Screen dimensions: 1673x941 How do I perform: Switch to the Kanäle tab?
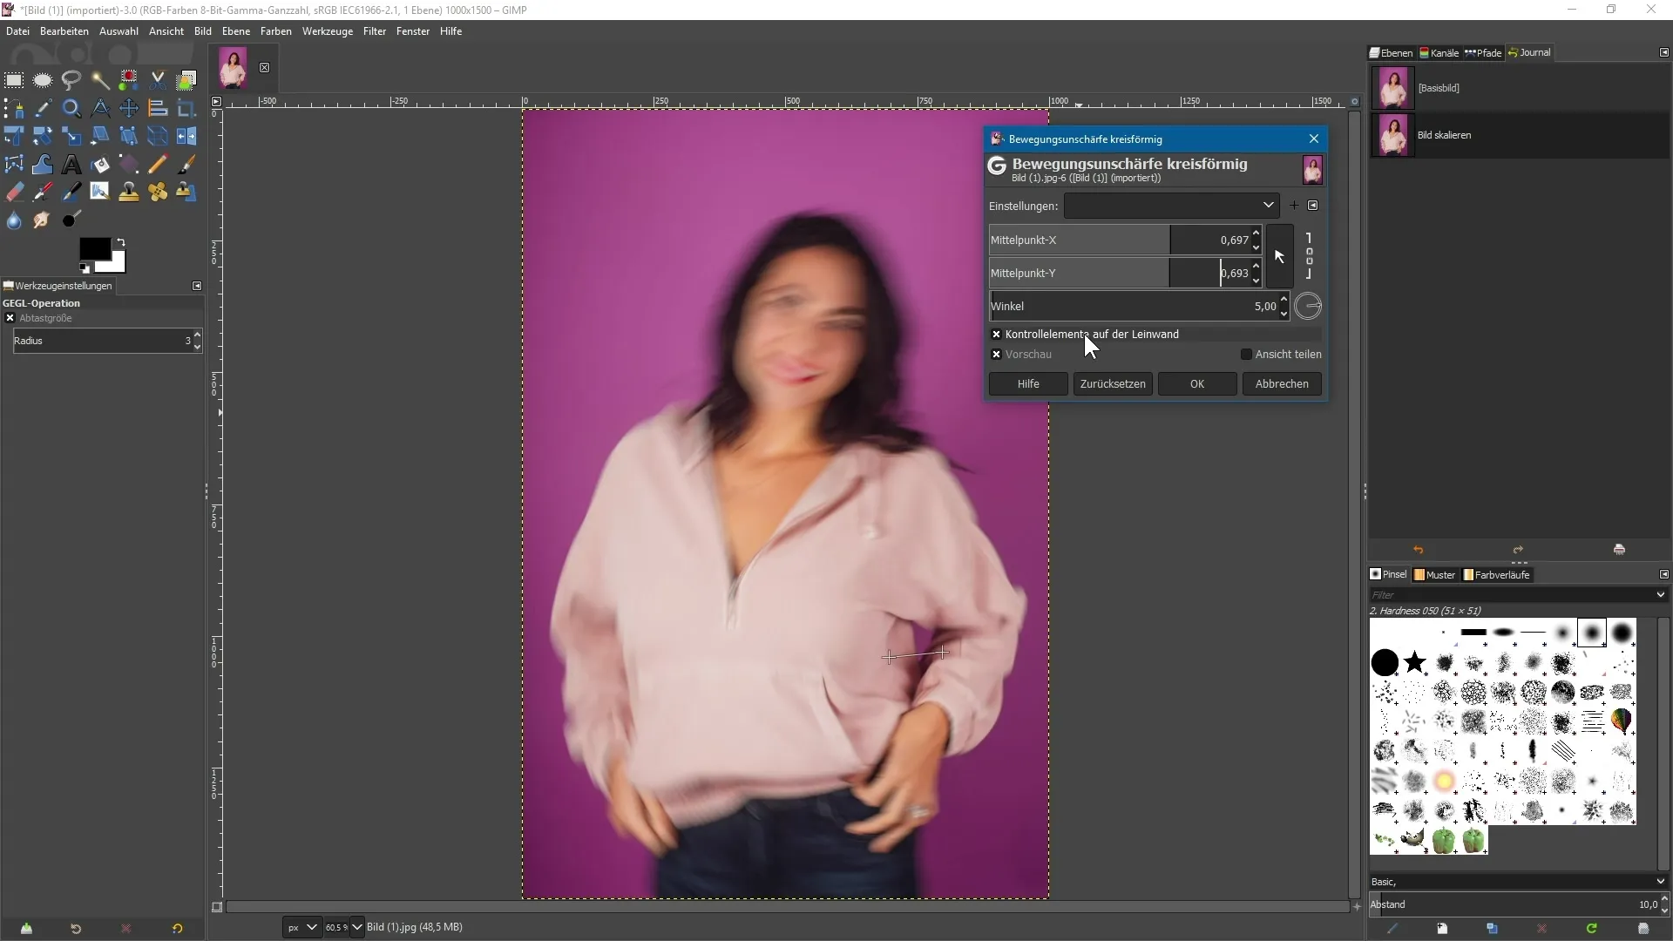[1439, 53]
